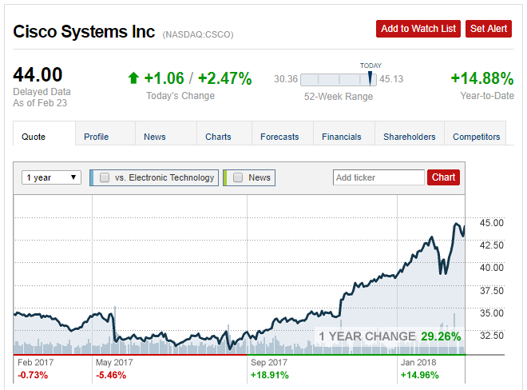
Task: Click the -0.73% Feb 2017 change
Action: pyautogui.click(x=33, y=375)
